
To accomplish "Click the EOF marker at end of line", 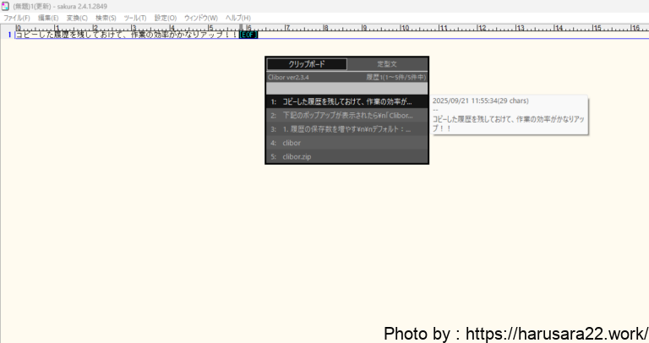I will [x=248, y=35].
